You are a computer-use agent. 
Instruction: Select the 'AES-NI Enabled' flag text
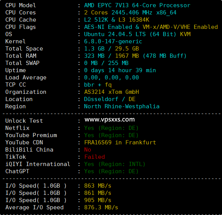(x=108, y=27)
